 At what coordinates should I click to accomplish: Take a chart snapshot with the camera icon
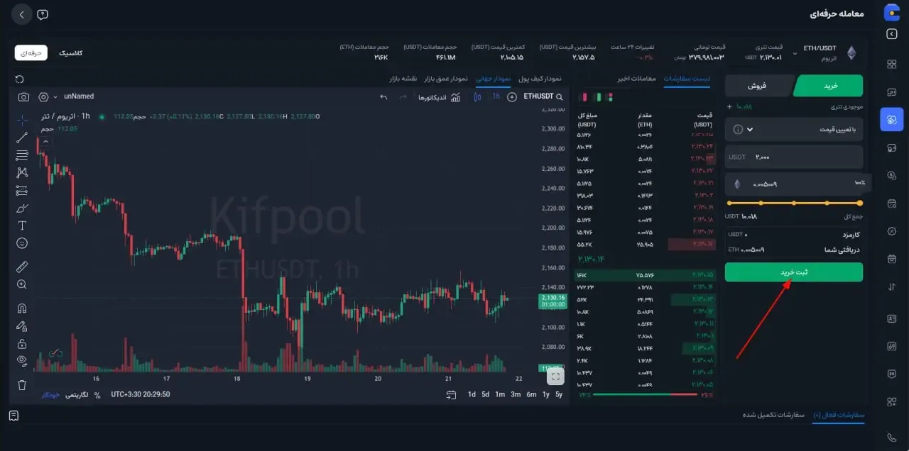point(23,97)
